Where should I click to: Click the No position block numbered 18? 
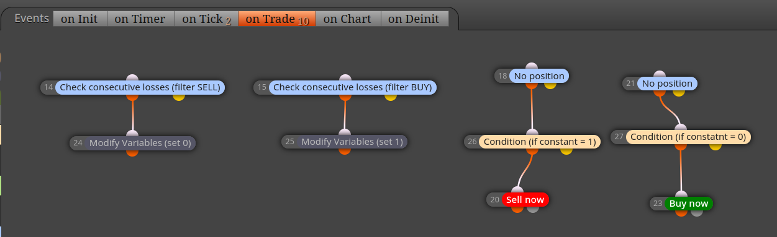point(539,76)
